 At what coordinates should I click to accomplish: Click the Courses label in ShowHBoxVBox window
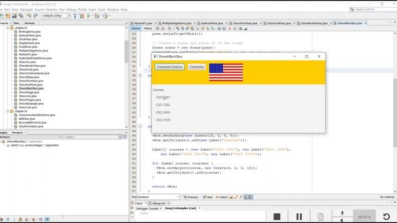point(158,90)
